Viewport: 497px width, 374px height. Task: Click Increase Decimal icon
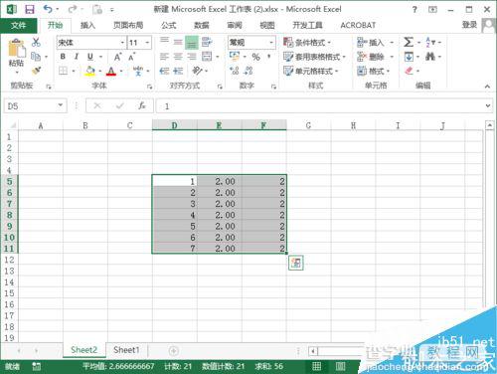coord(235,71)
